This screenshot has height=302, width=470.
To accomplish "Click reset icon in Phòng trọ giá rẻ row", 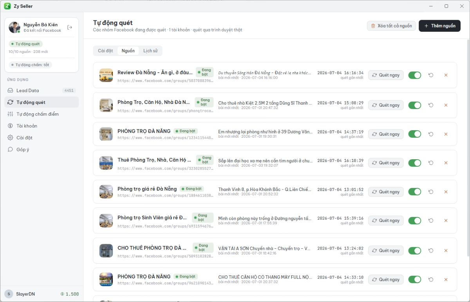I will (x=431, y=192).
